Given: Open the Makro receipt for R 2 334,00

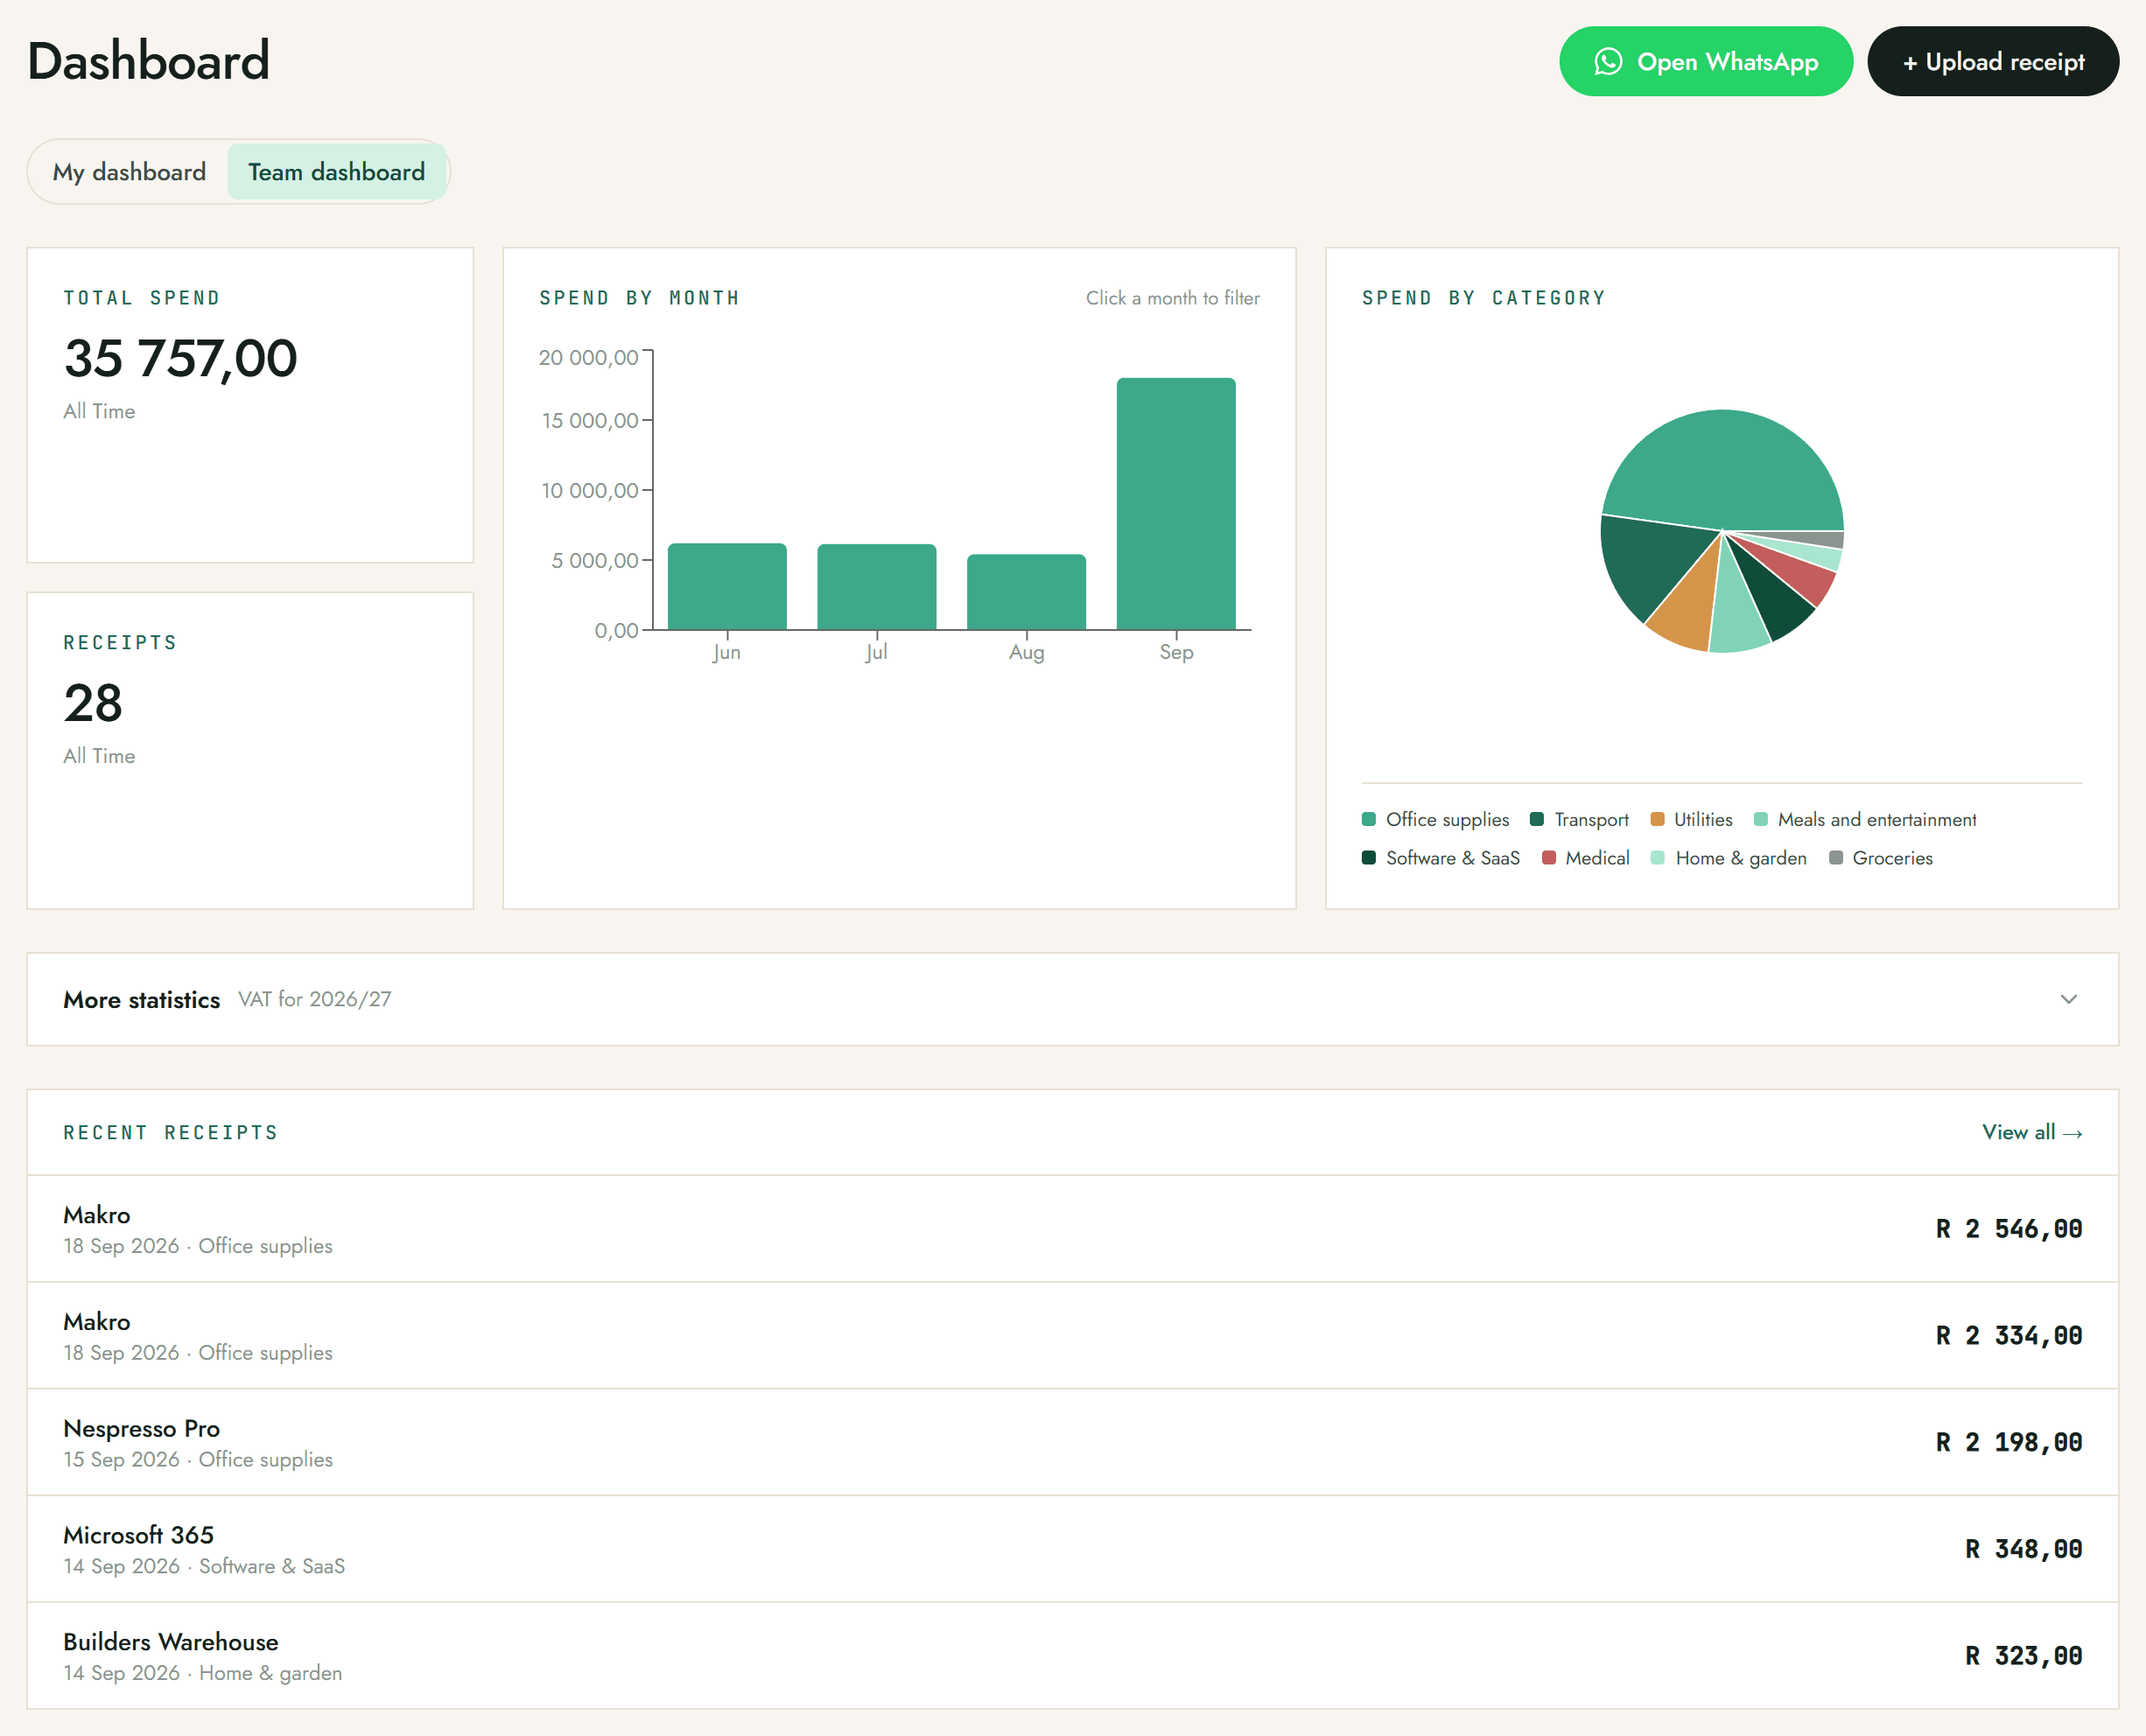Looking at the screenshot, I should (x=1072, y=1336).
